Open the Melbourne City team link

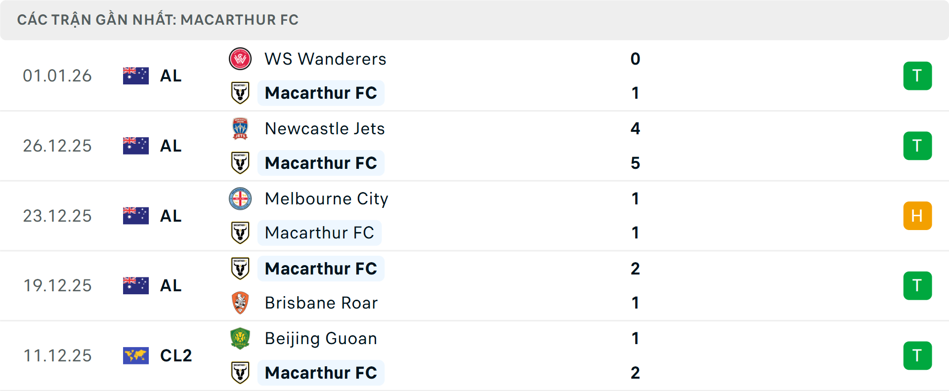[326, 199]
